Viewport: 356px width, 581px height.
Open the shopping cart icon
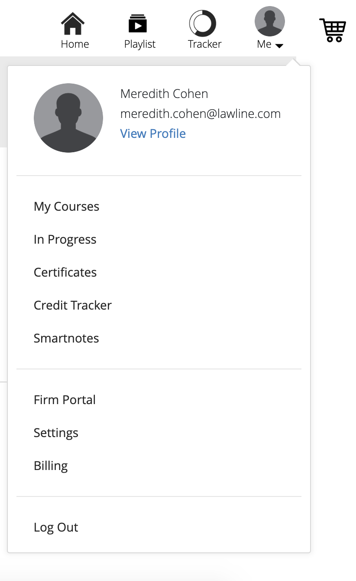(x=333, y=30)
